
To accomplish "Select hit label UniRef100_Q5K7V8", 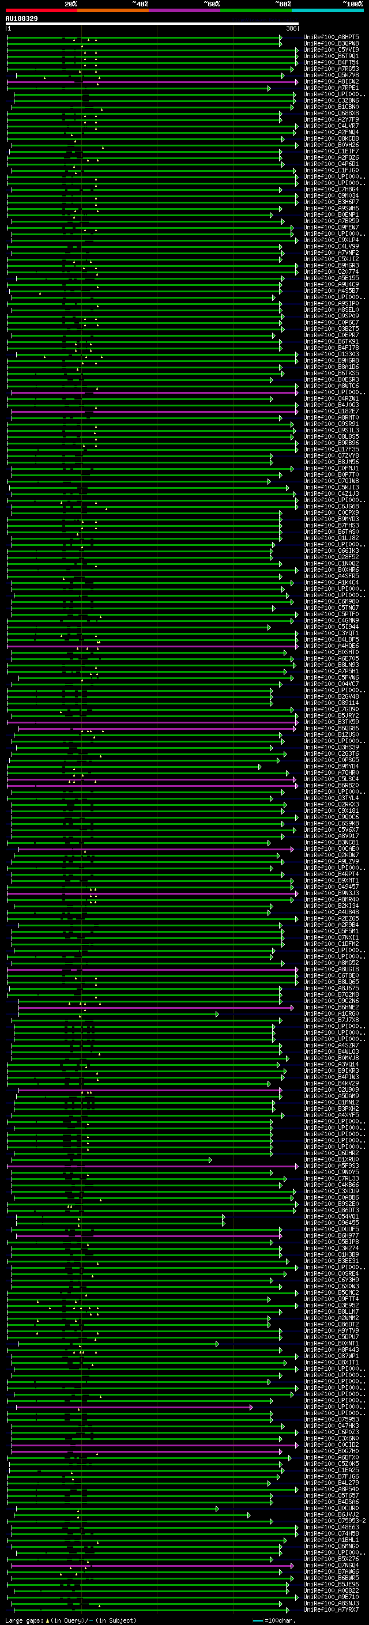I will [x=331, y=75].
